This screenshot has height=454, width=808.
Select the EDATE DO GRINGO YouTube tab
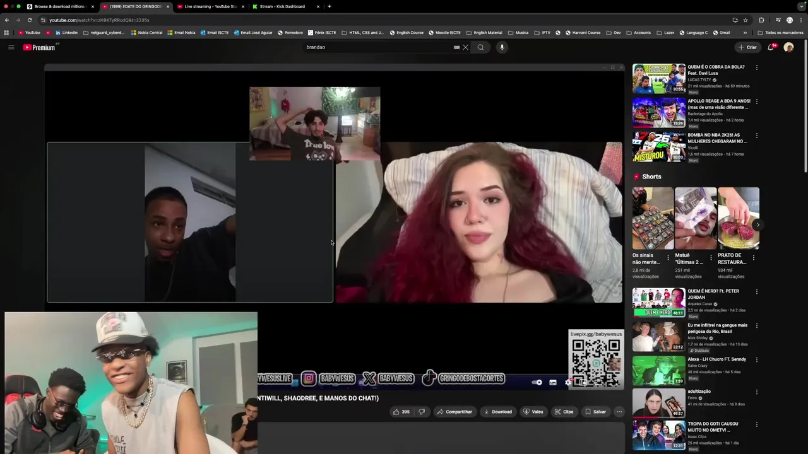coord(135,6)
